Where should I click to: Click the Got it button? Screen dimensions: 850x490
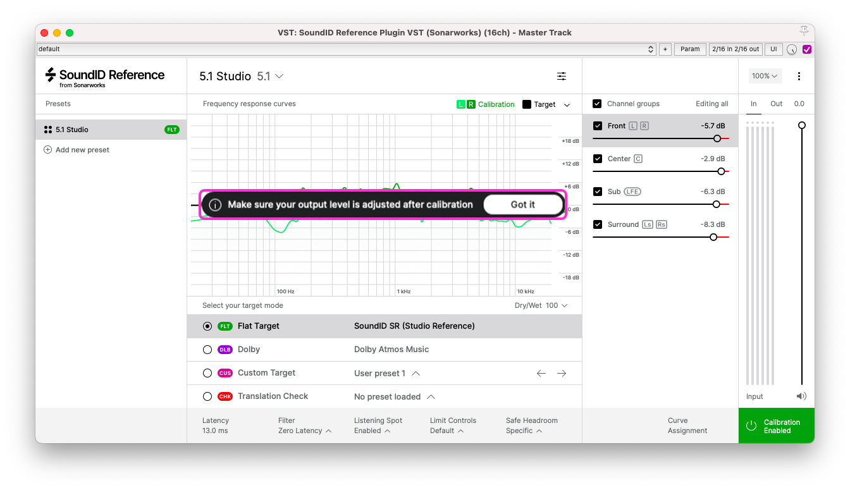pos(523,205)
